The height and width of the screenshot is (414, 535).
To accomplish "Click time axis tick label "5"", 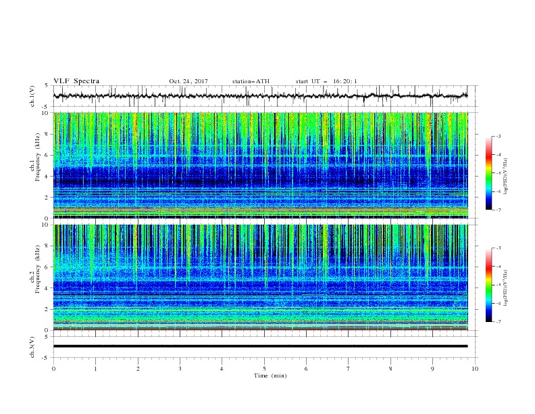I will coord(264,369).
